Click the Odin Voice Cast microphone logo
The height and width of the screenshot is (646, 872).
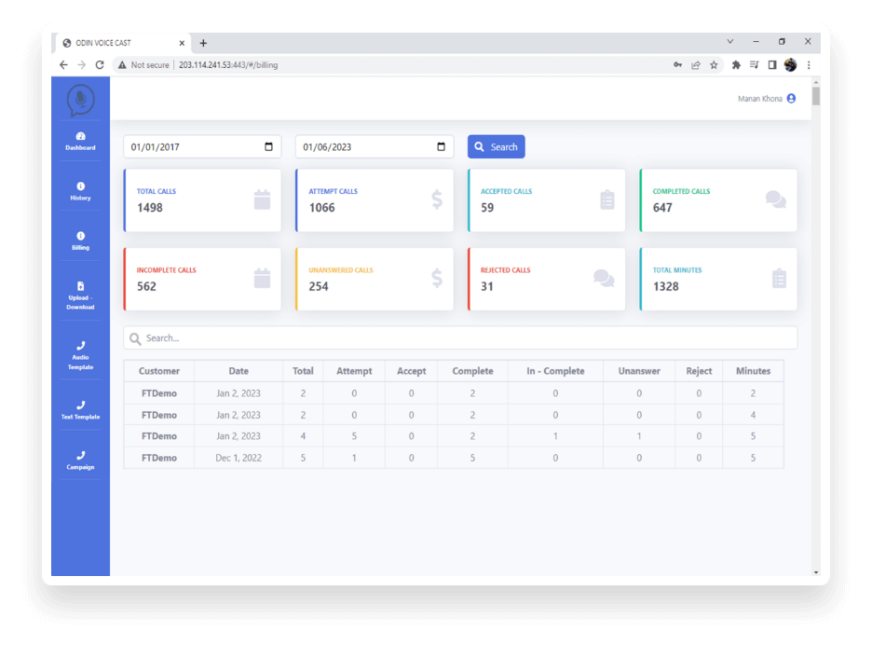(80, 100)
